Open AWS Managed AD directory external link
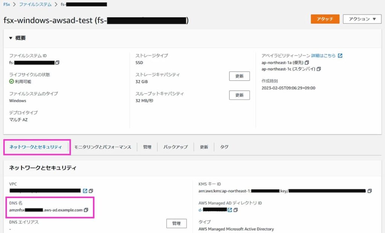The image size is (385, 233). (x=230, y=210)
